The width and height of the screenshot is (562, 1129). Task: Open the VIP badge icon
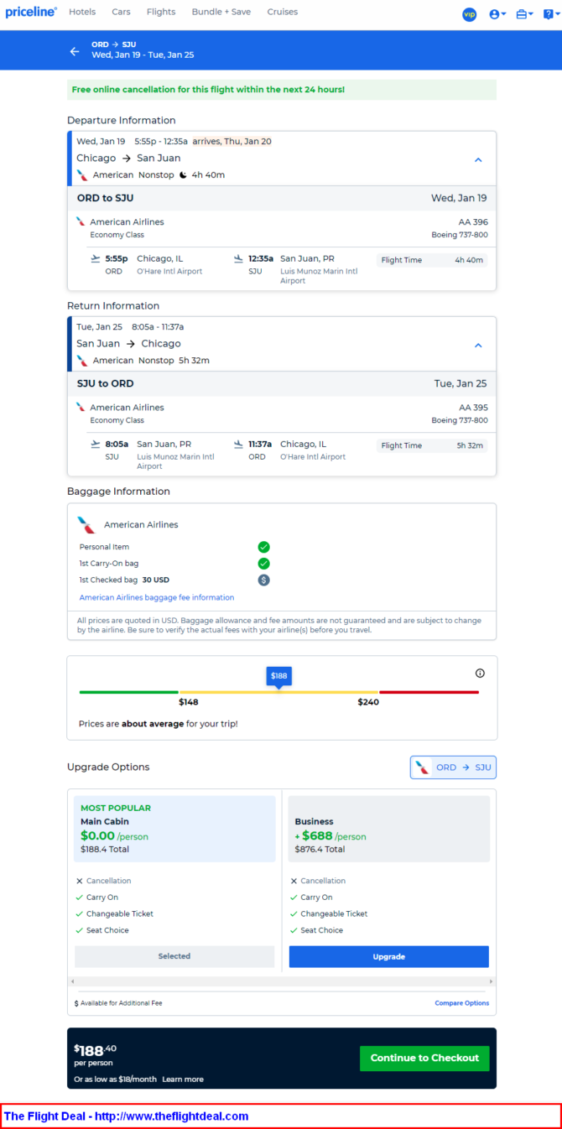pos(469,14)
